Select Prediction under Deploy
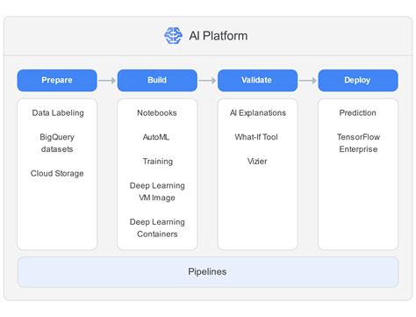Image resolution: width=416 pixels, height=317 pixels. point(357,113)
